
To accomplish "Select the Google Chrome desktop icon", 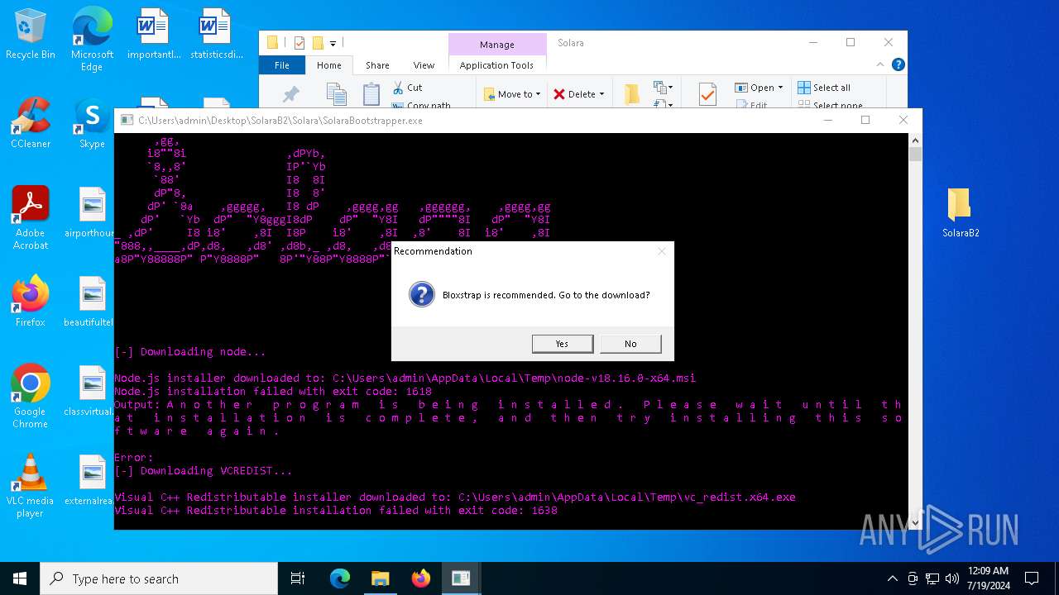I will pos(31,397).
